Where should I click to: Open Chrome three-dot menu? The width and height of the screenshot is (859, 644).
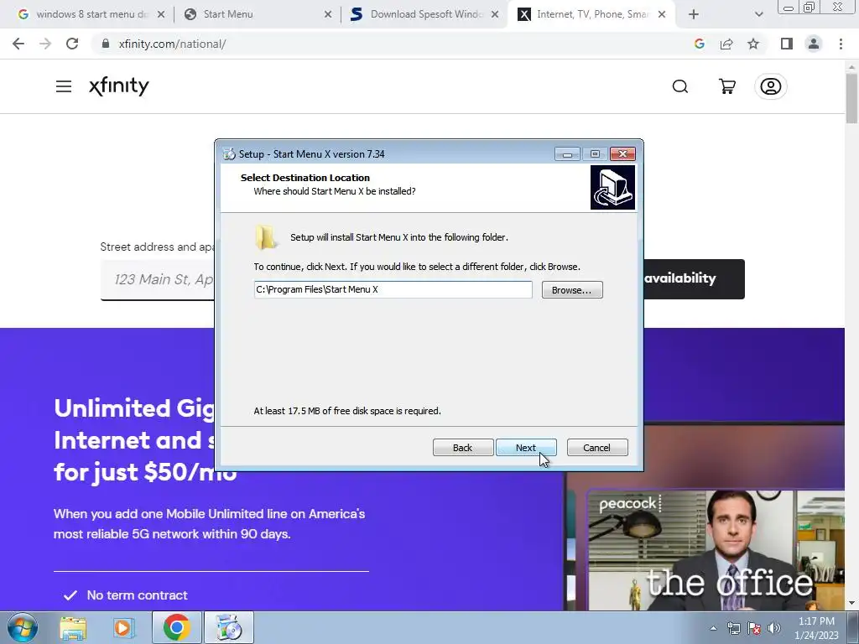point(841,44)
